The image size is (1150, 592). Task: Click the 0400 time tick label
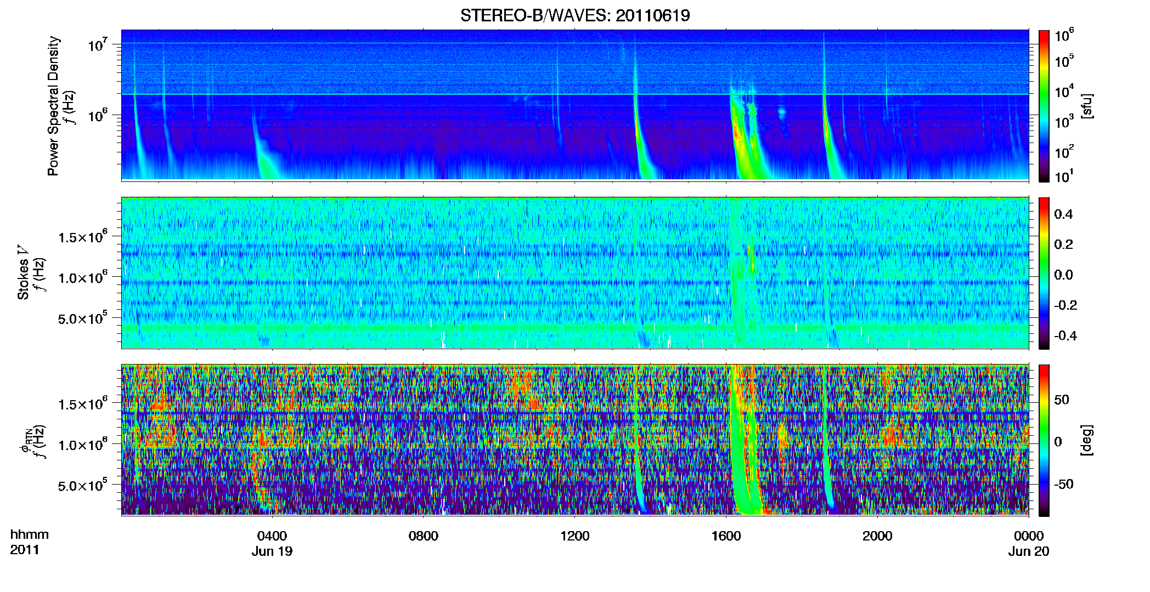pyautogui.click(x=272, y=536)
